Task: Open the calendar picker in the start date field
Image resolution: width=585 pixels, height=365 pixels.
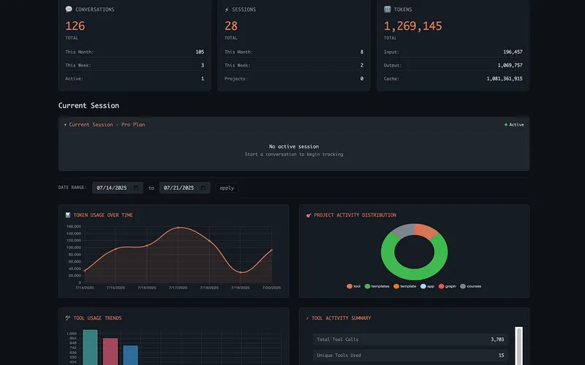Action: tap(135, 188)
